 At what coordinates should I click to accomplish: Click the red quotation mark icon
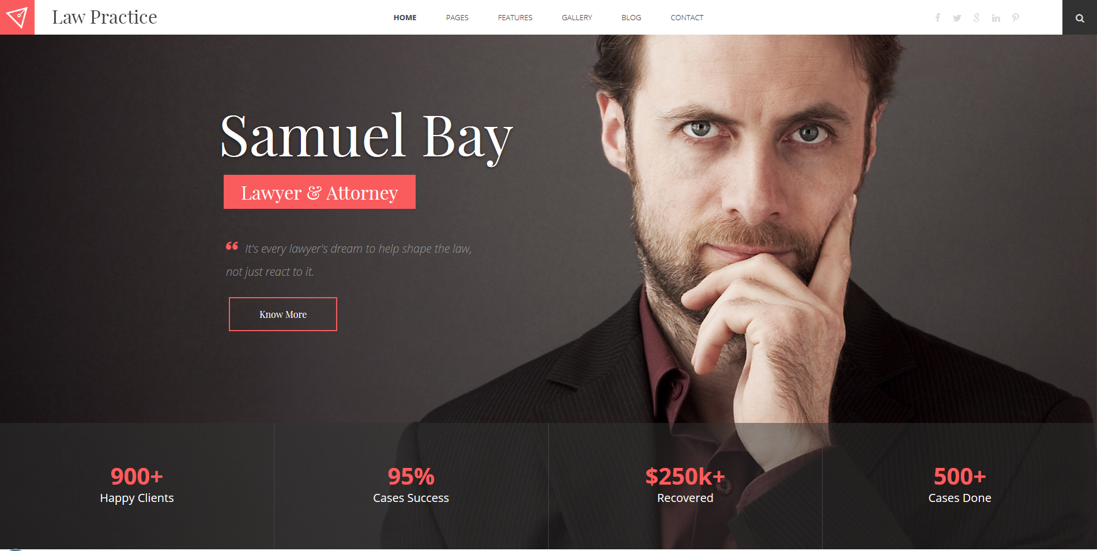pos(232,246)
